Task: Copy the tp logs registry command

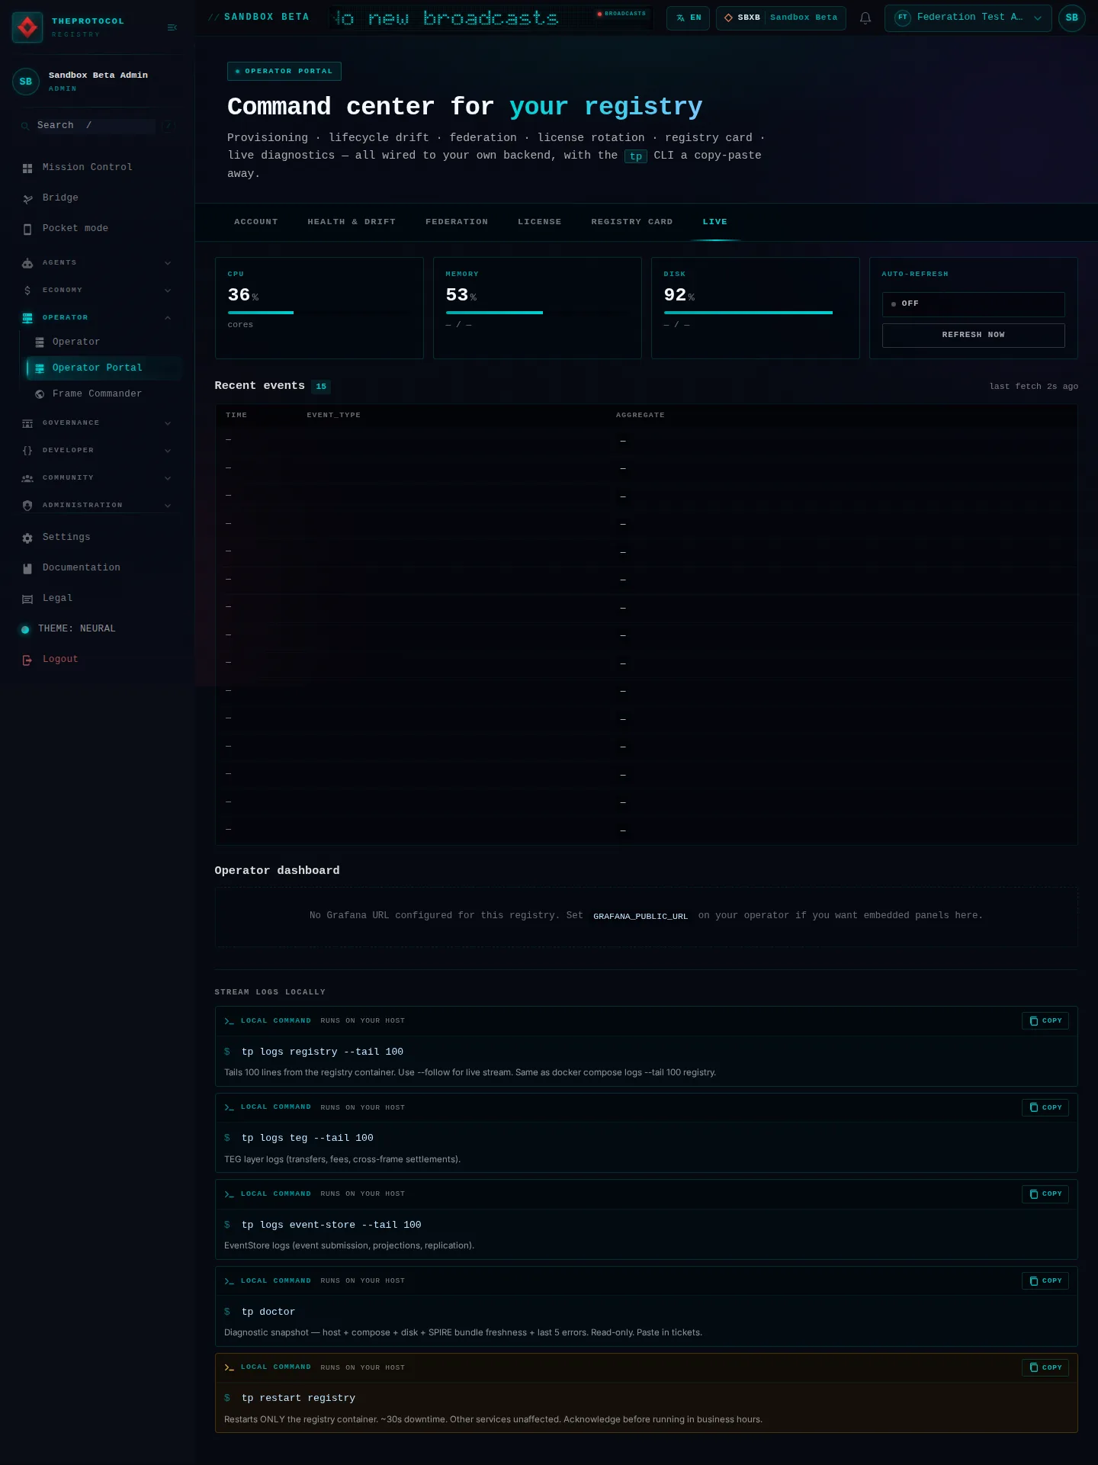Action: coord(1045,1021)
